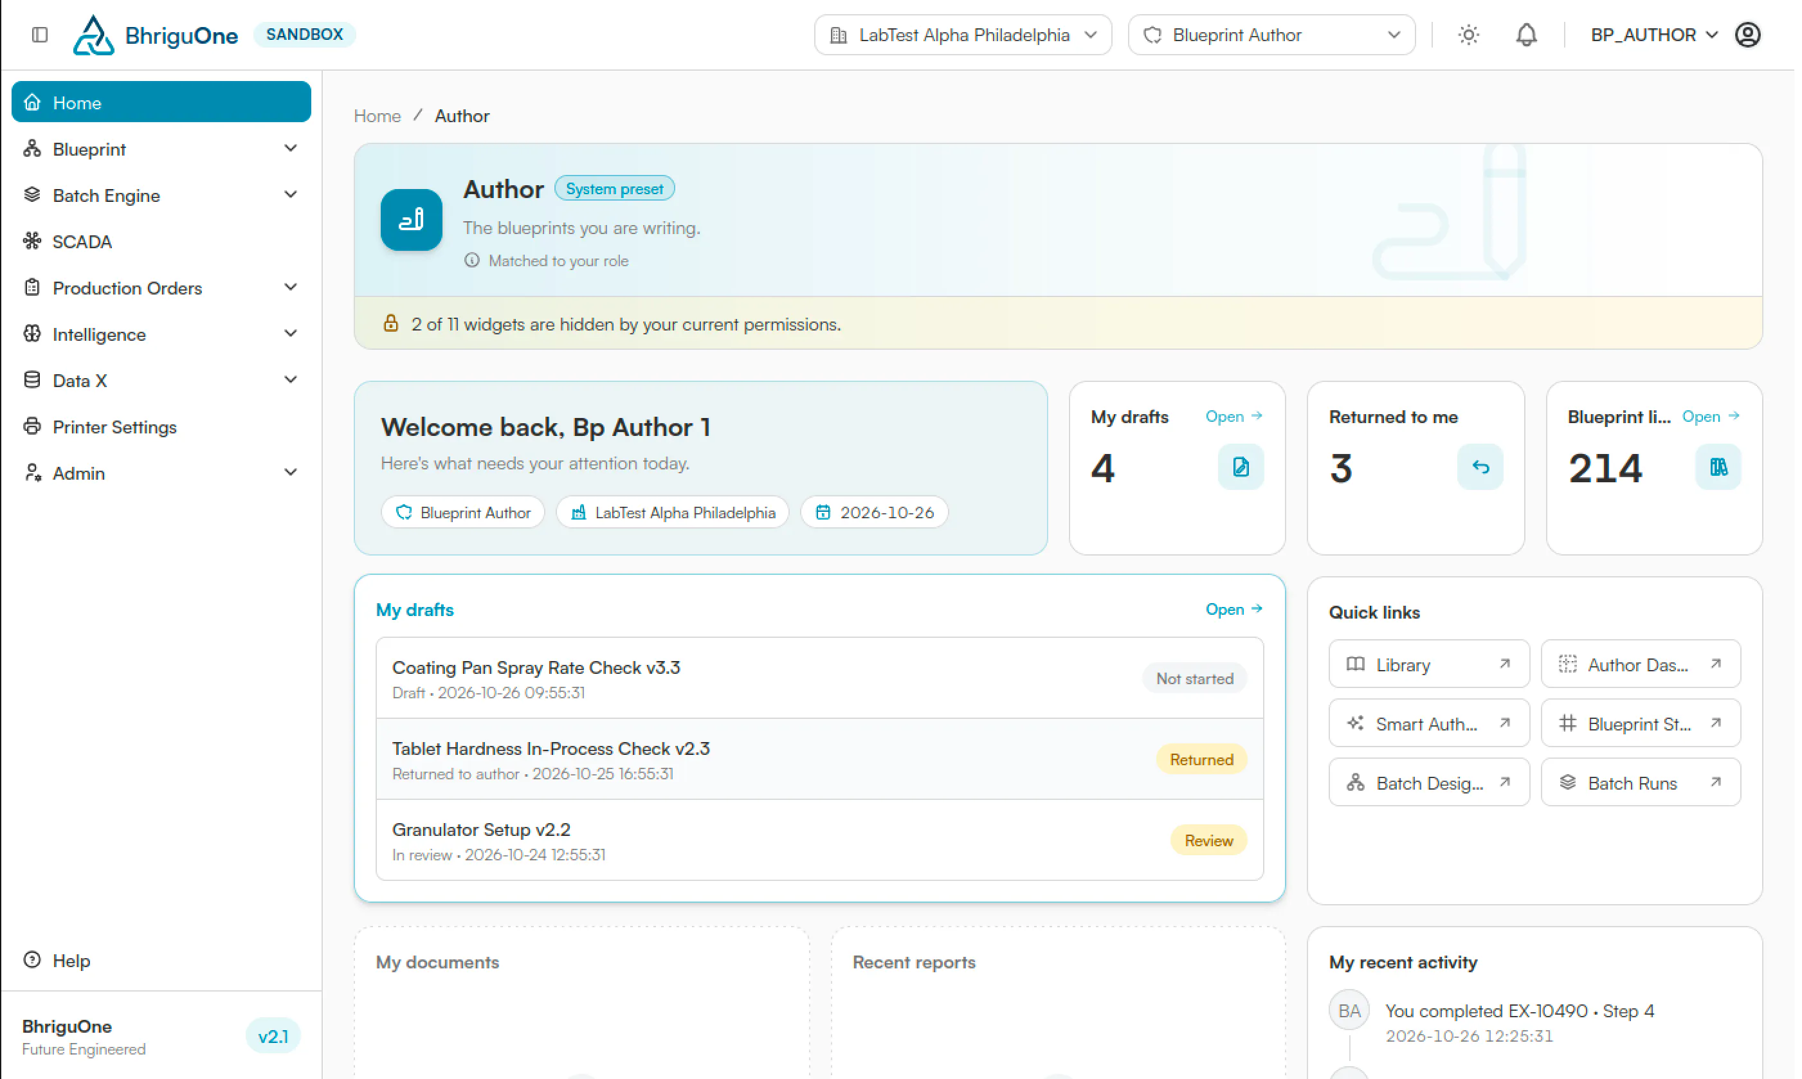Click the Returned to me arrow icon
The width and height of the screenshot is (1802, 1079).
pos(1480,467)
